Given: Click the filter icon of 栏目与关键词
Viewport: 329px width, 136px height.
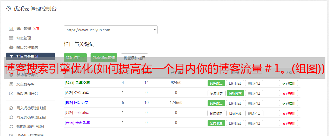Looking at the screenshot, I should tap(11, 56).
